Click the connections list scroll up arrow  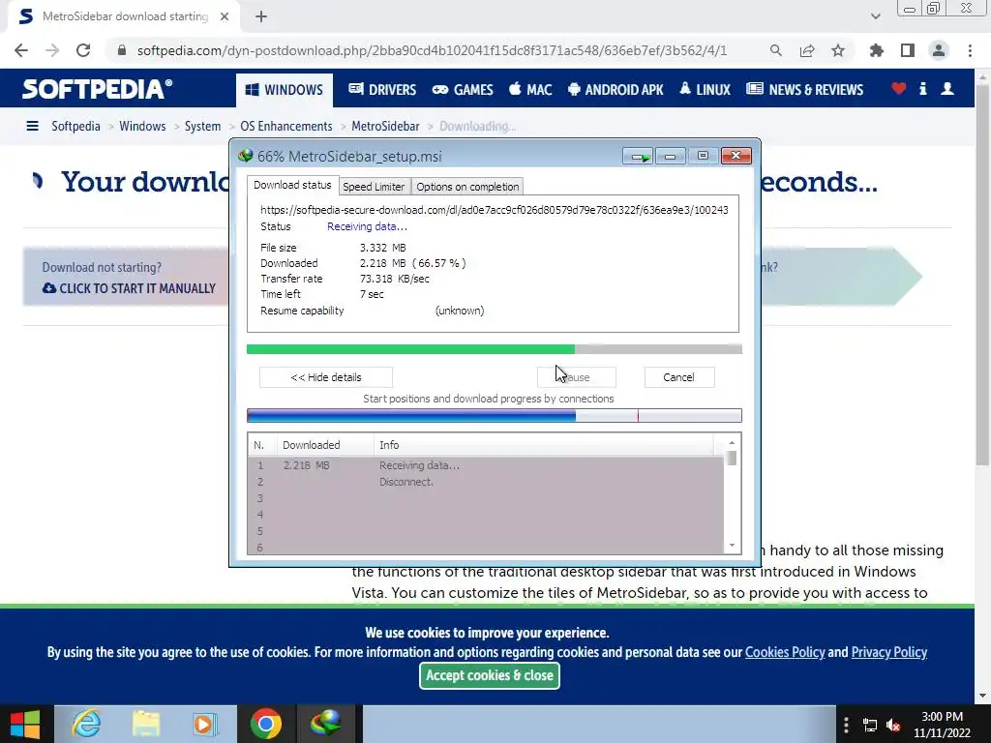click(x=732, y=443)
